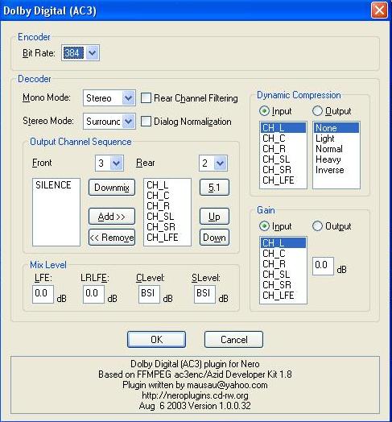Click the 5.1 button
Image resolution: width=392 pixels, height=422 pixels.
(x=214, y=188)
